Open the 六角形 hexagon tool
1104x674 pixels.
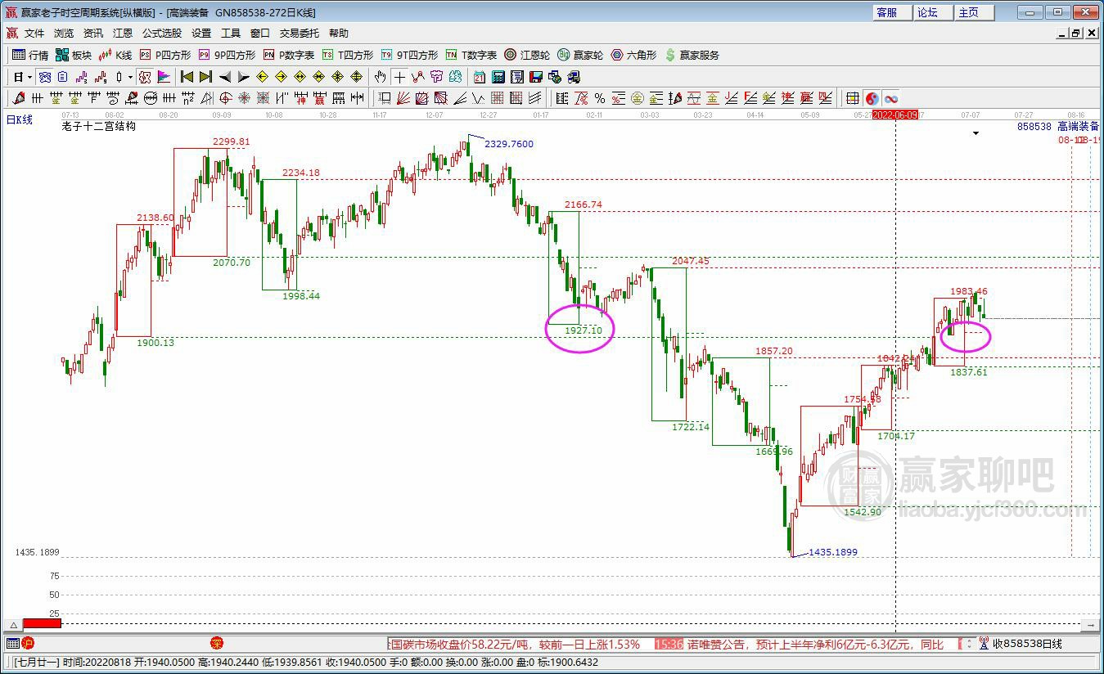tap(633, 55)
